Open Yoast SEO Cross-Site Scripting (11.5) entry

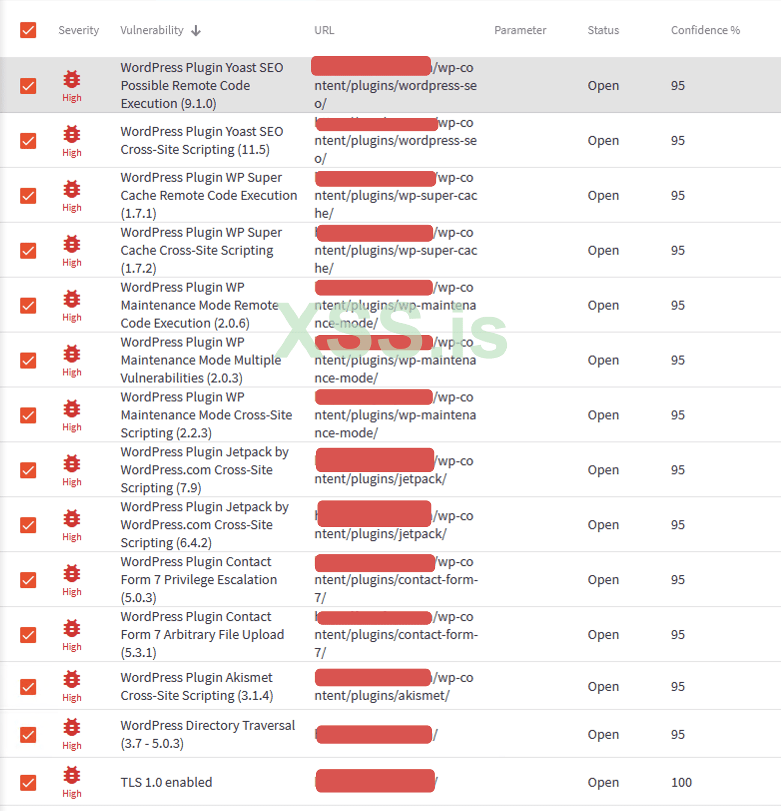[202, 140]
